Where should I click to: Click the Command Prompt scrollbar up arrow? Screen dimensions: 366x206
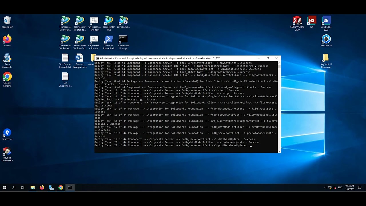click(279, 63)
